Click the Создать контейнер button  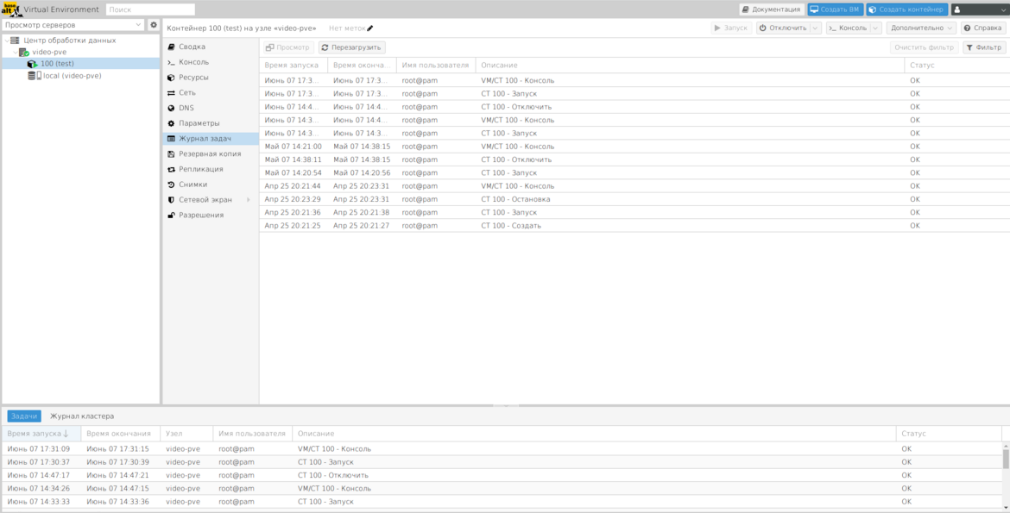(907, 9)
